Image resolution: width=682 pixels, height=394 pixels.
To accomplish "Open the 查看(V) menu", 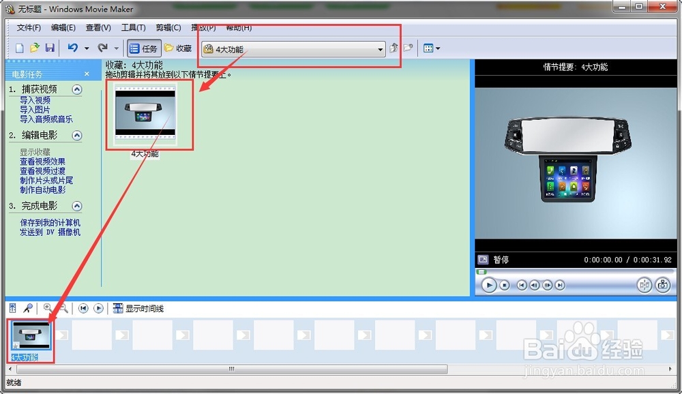I will coord(98,28).
